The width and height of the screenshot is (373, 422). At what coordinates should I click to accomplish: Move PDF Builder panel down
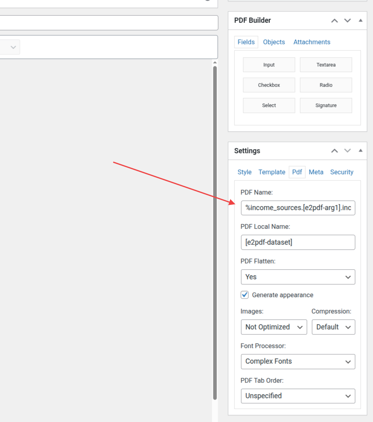pos(348,21)
